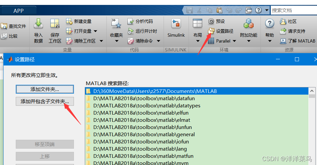Click the Add-Ons (附加功能) cubes icon
317x165 pixels.
coord(248,23)
